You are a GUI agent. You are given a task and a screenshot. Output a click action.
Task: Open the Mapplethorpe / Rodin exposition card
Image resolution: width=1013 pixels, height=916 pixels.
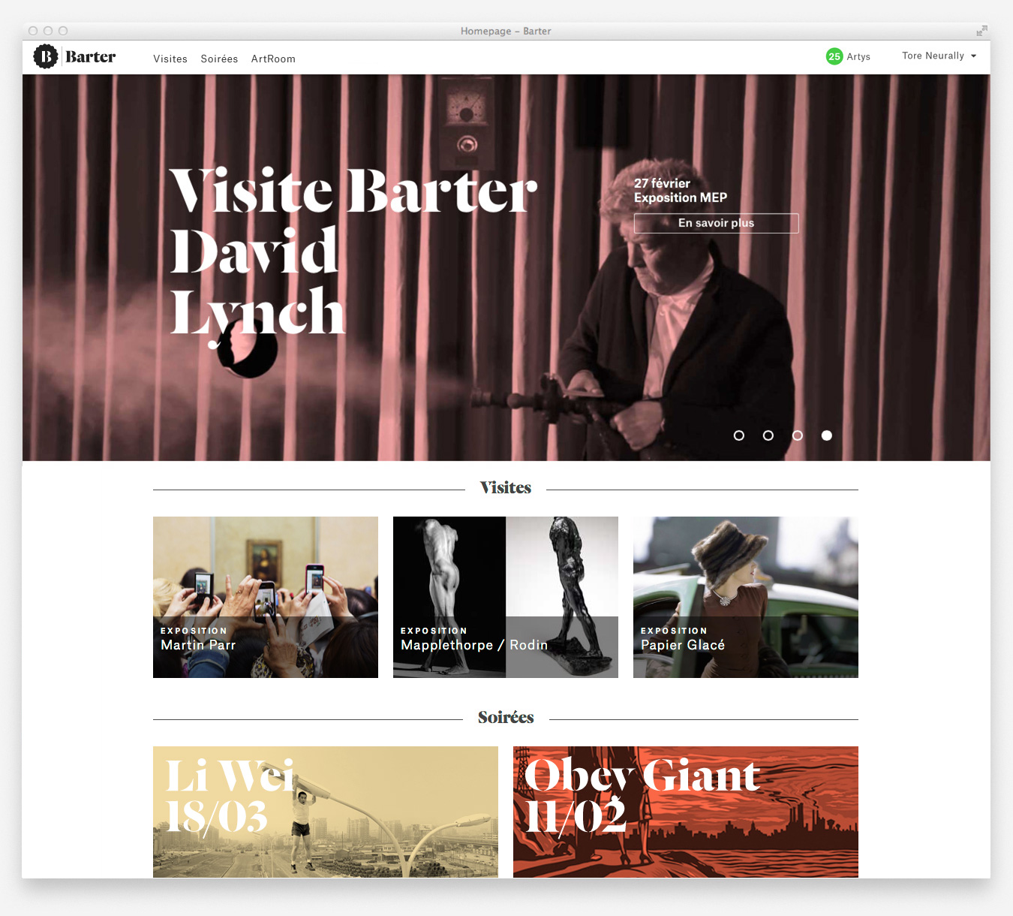506,597
